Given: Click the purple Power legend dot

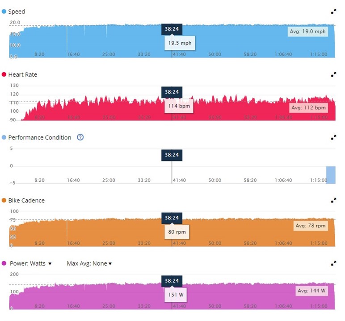Looking at the screenshot, I should coord(4,263).
